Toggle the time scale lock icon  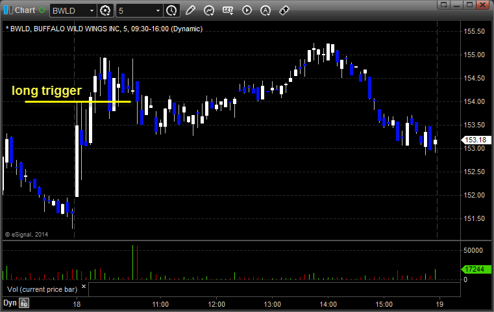point(24,303)
